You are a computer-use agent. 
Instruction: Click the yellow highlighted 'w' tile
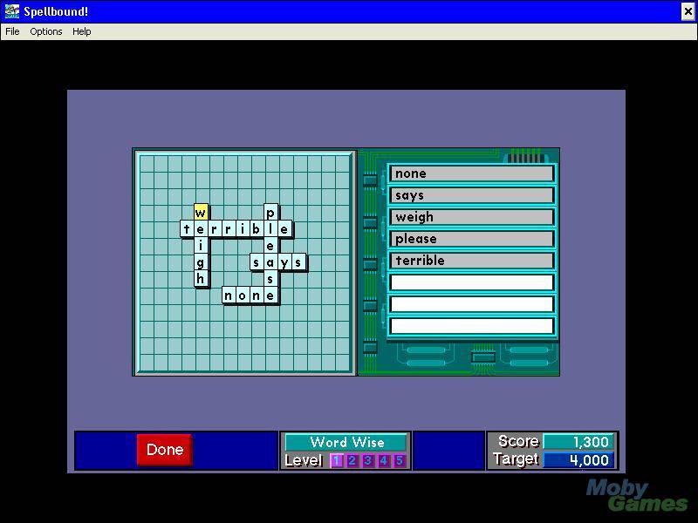coord(201,213)
